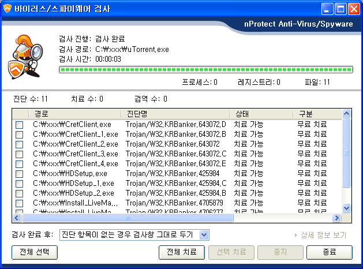Expand 상세 정보 보기 details link

pos(321,235)
